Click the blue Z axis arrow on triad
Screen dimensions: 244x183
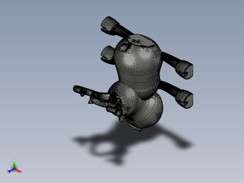click(x=11, y=170)
